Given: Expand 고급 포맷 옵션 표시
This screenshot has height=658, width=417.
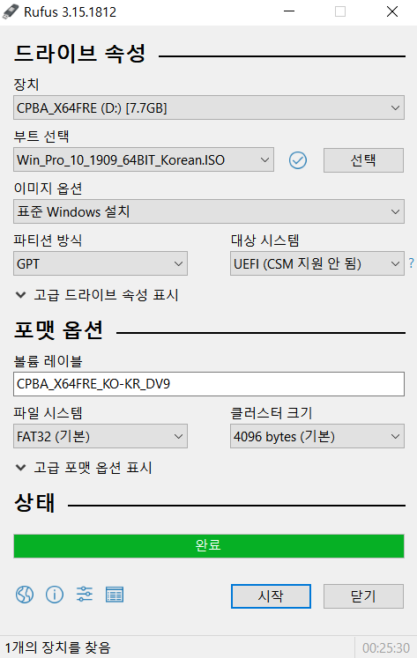Looking at the screenshot, I should coord(84,468).
